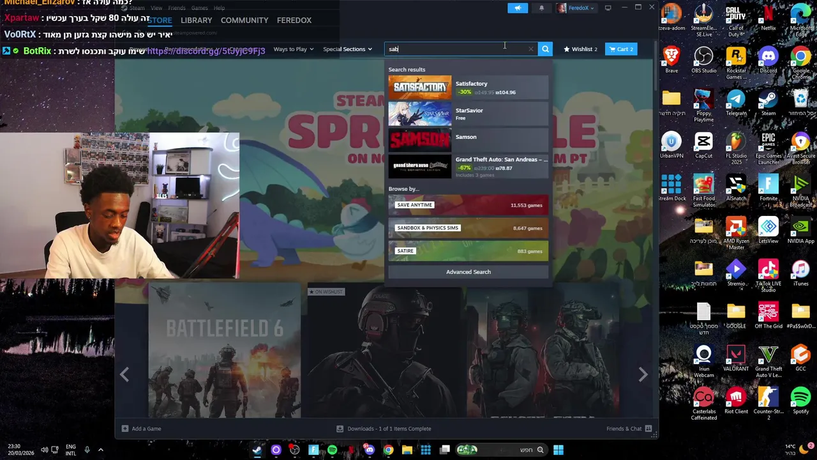Open Chrome in the taskbar
The height and width of the screenshot is (460, 817).
[x=388, y=450]
